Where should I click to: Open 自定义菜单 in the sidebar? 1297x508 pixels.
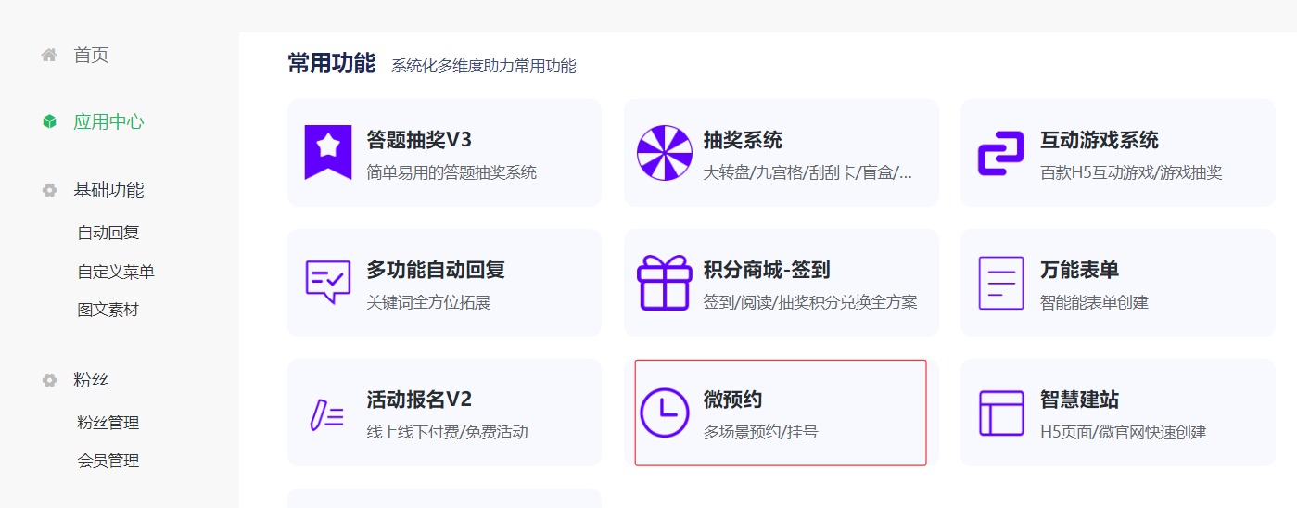point(116,272)
